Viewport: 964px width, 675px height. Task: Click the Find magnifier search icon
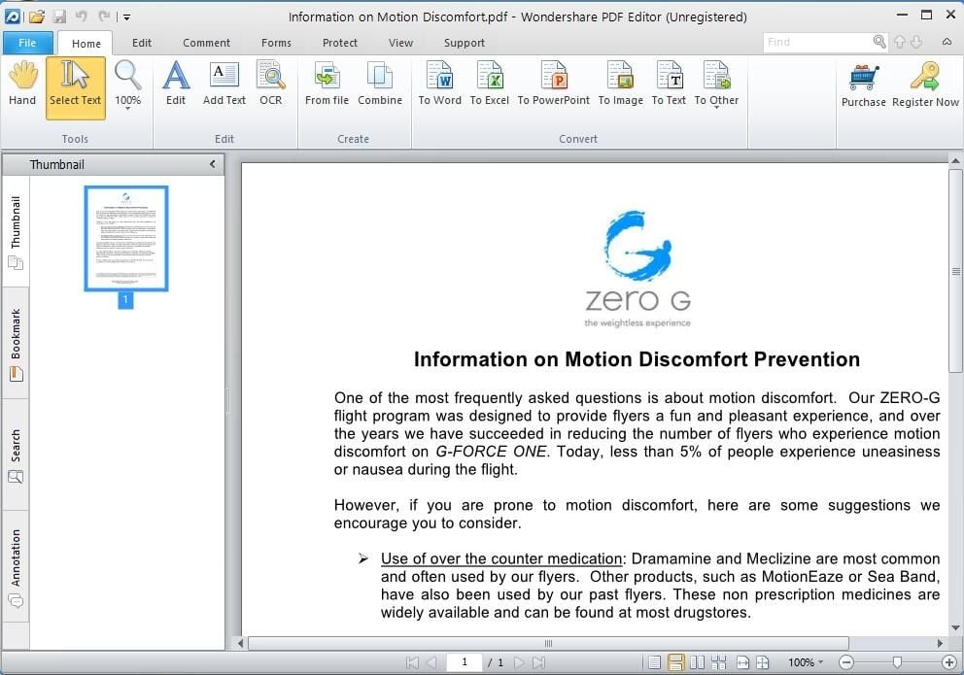(x=879, y=42)
